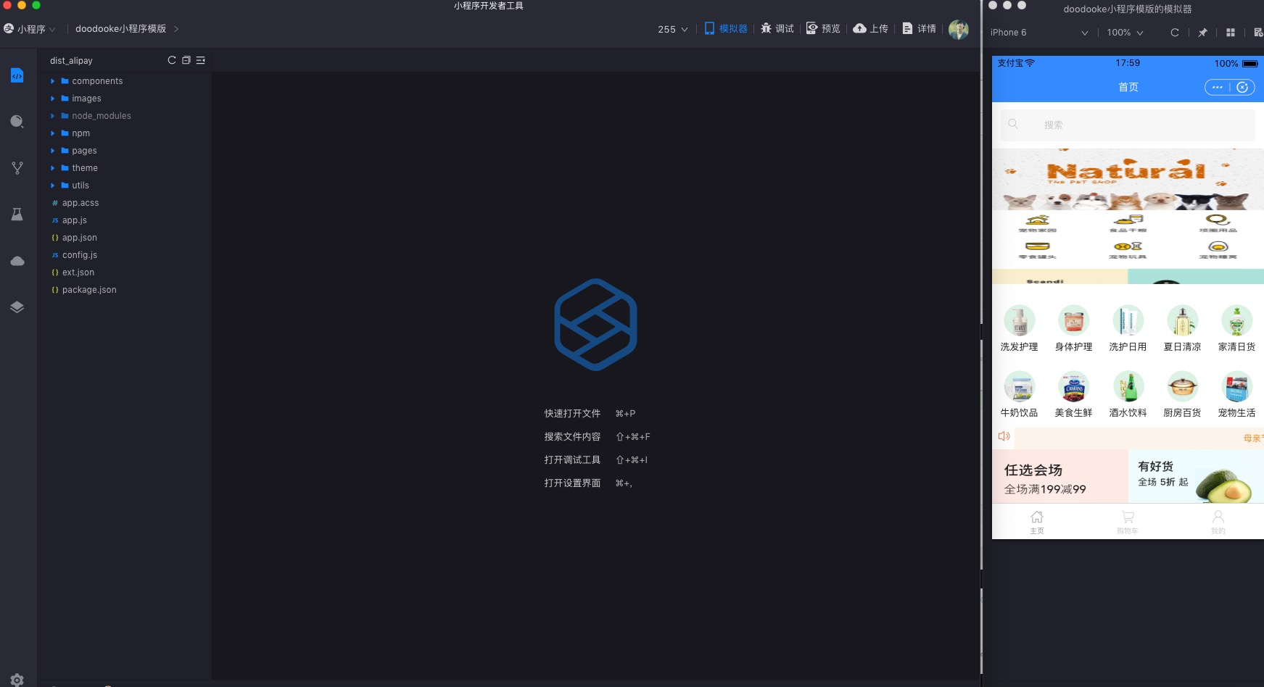Viewport: 1264px width, 687px height.
Task: Click the 搜索 search field in simulator
Action: click(x=1128, y=125)
